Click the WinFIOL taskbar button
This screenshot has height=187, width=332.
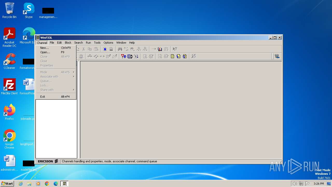point(65,184)
